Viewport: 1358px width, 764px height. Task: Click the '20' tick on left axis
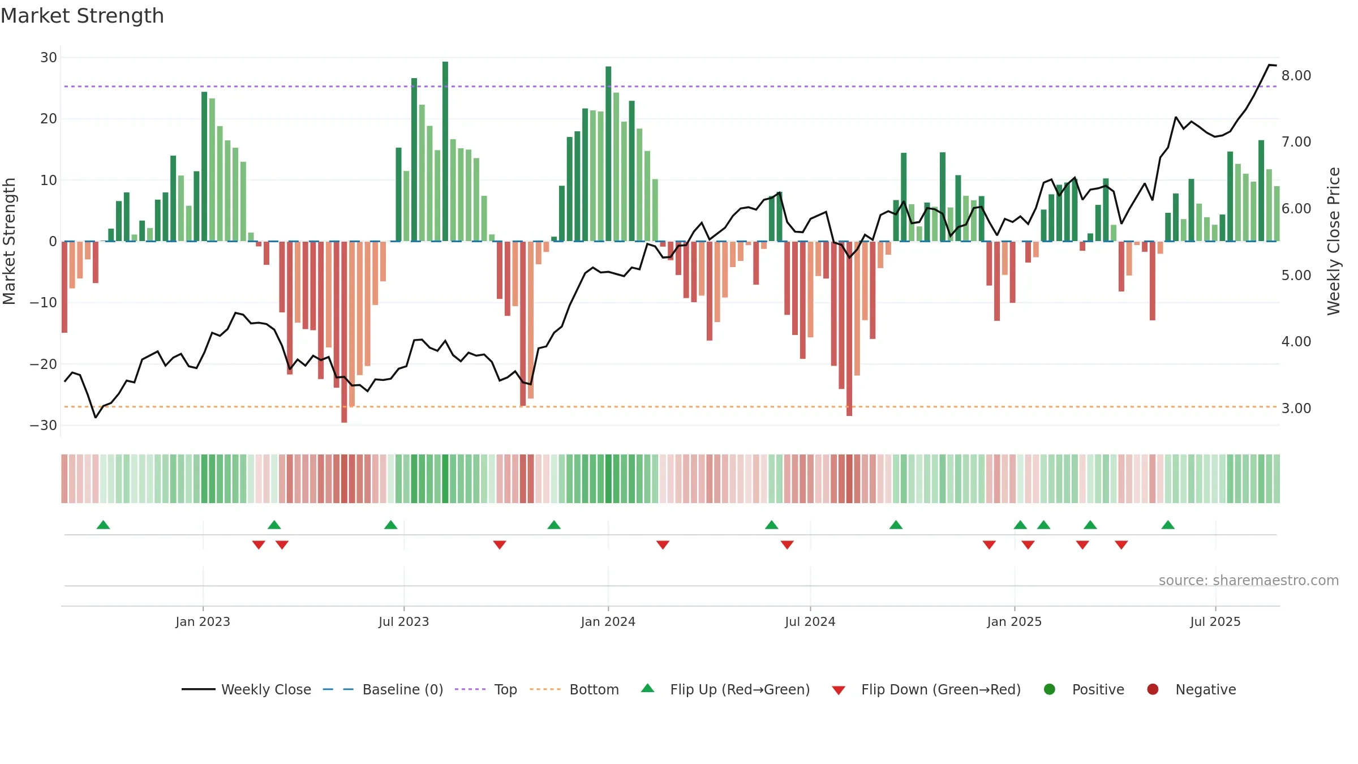click(49, 119)
